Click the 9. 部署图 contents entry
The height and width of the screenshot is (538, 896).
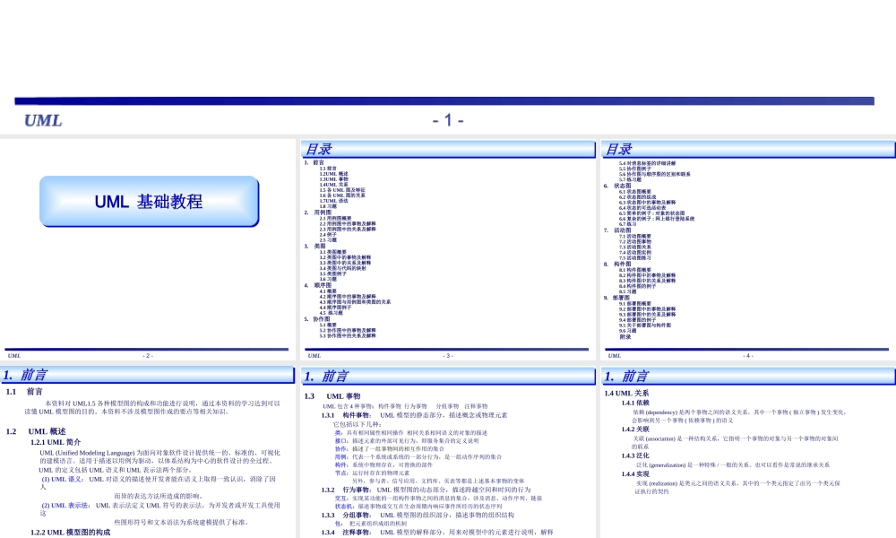tap(617, 297)
